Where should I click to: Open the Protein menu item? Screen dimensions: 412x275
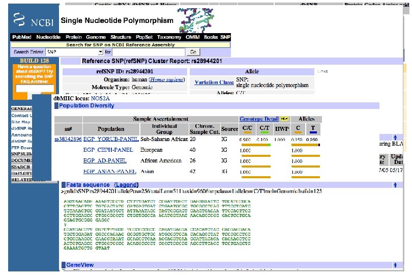(x=74, y=37)
